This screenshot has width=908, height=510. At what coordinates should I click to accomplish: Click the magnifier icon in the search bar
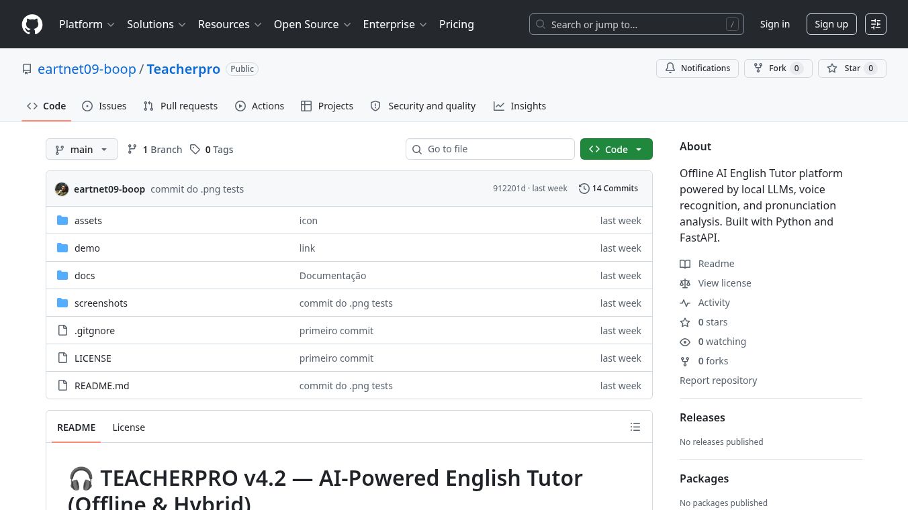click(541, 25)
